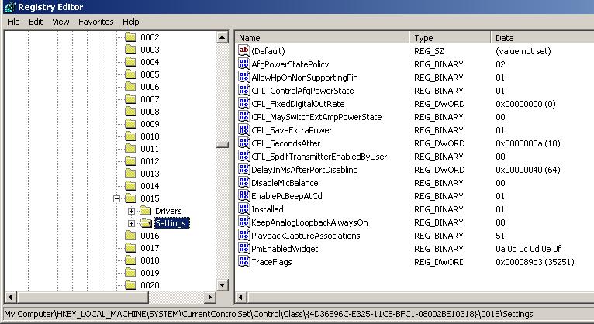
Task: Select the folder icon of key 0020
Action: pos(130,285)
